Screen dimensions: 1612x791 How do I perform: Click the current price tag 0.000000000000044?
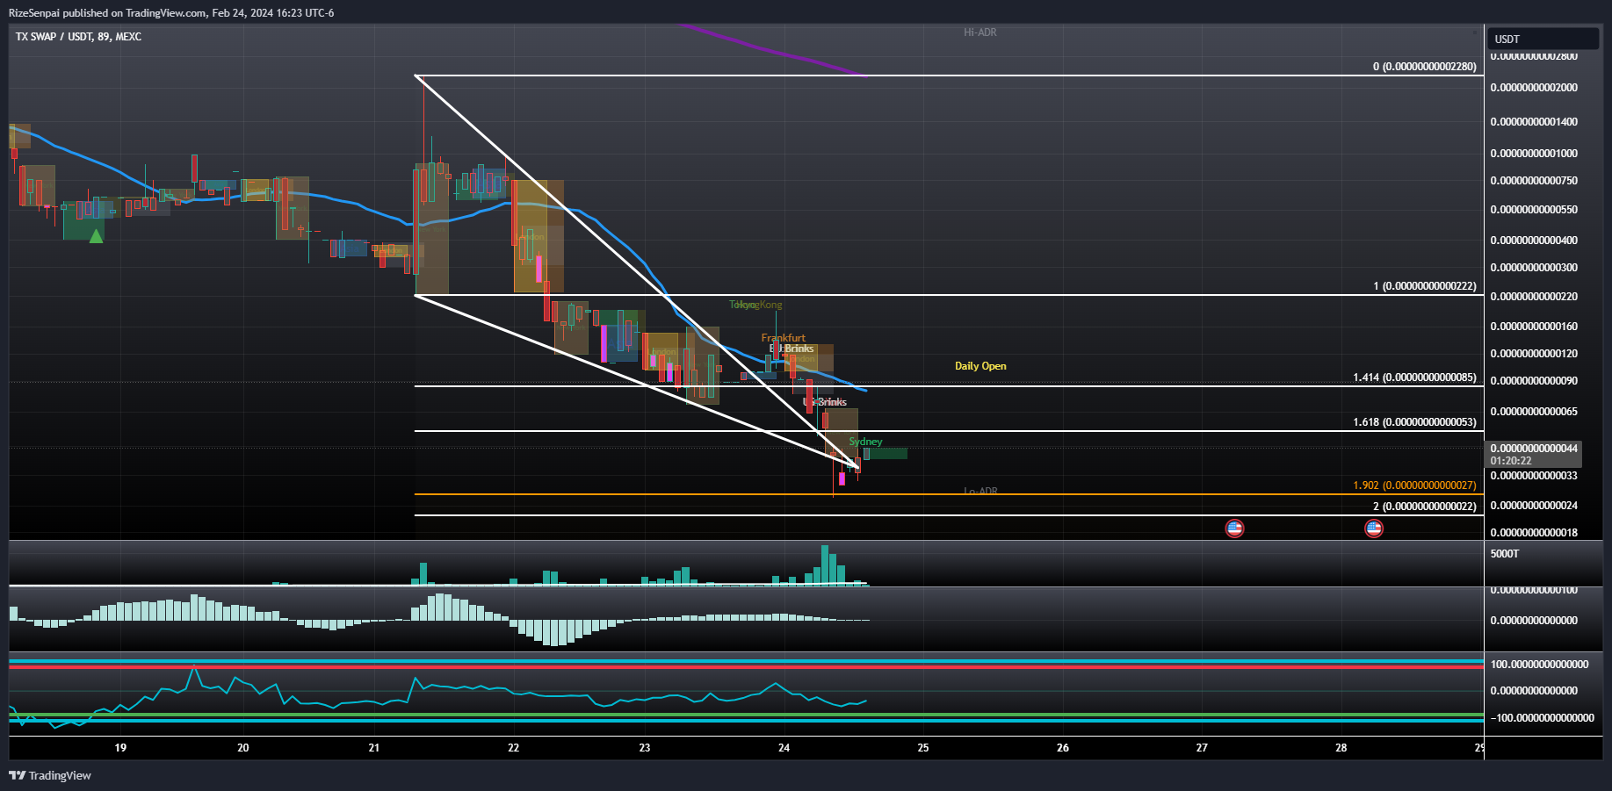point(1534,449)
